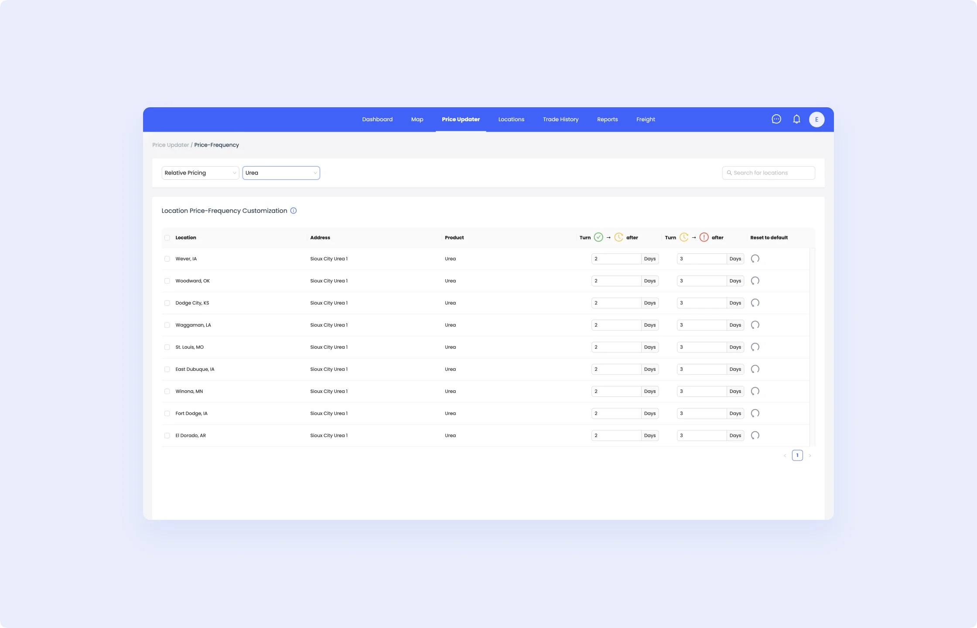The image size is (977, 628).
Task: Check the Winona, MN row checkbox
Action: [x=167, y=391]
